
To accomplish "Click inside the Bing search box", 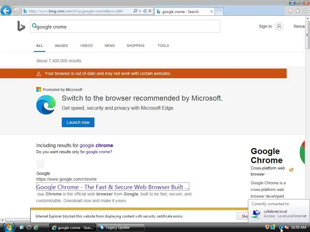I will [x=125, y=26].
